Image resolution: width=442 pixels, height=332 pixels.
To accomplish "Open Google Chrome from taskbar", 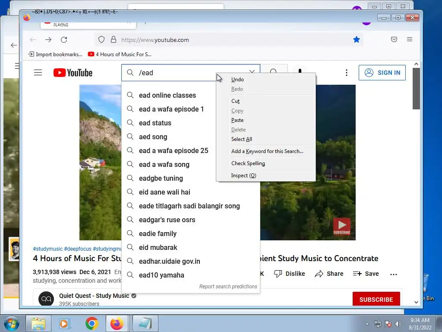I will tap(92, 323).
